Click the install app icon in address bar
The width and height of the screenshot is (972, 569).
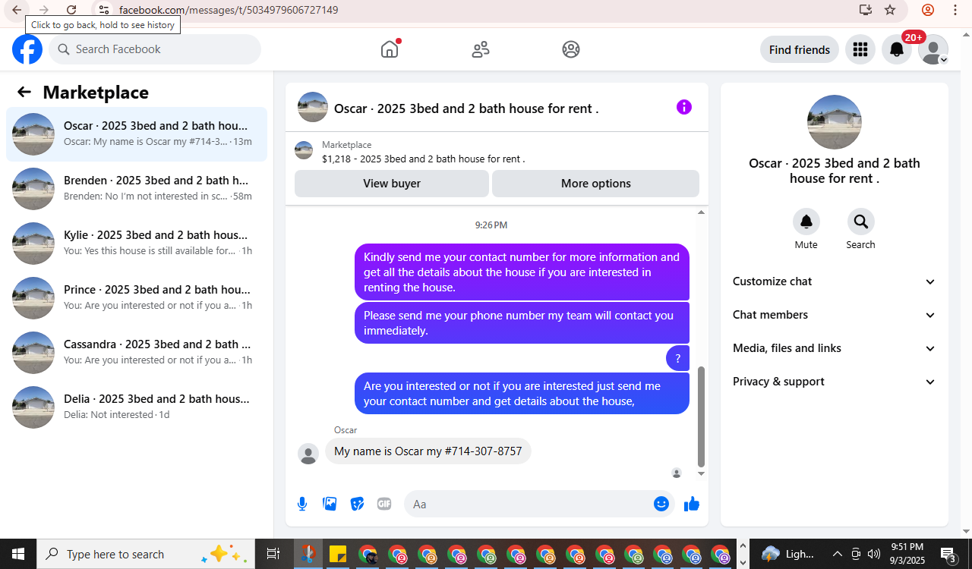click(x=866, y=10)
